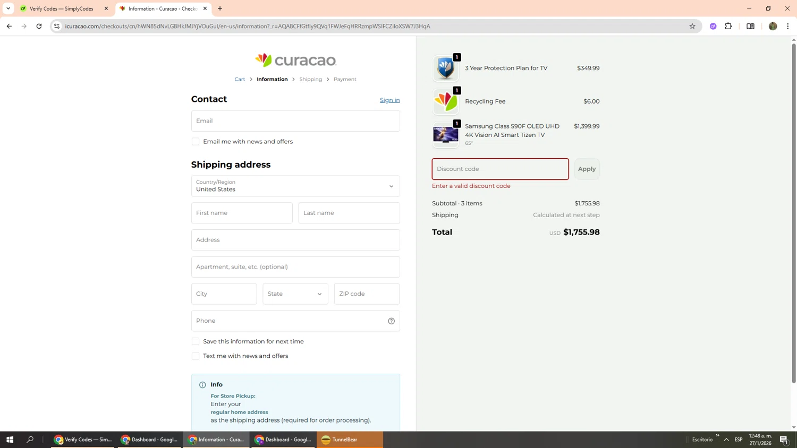Viewport: 797px width, 448px height.
Task: Open the side panel icon
Action: tap(750, 26)
